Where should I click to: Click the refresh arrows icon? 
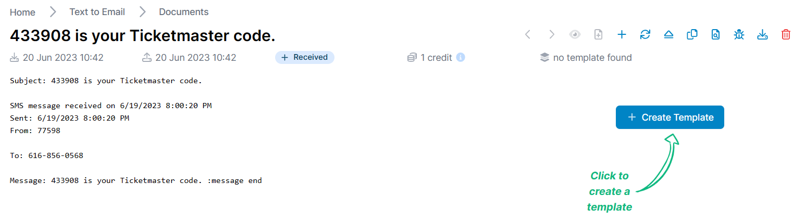click(645, 34)
